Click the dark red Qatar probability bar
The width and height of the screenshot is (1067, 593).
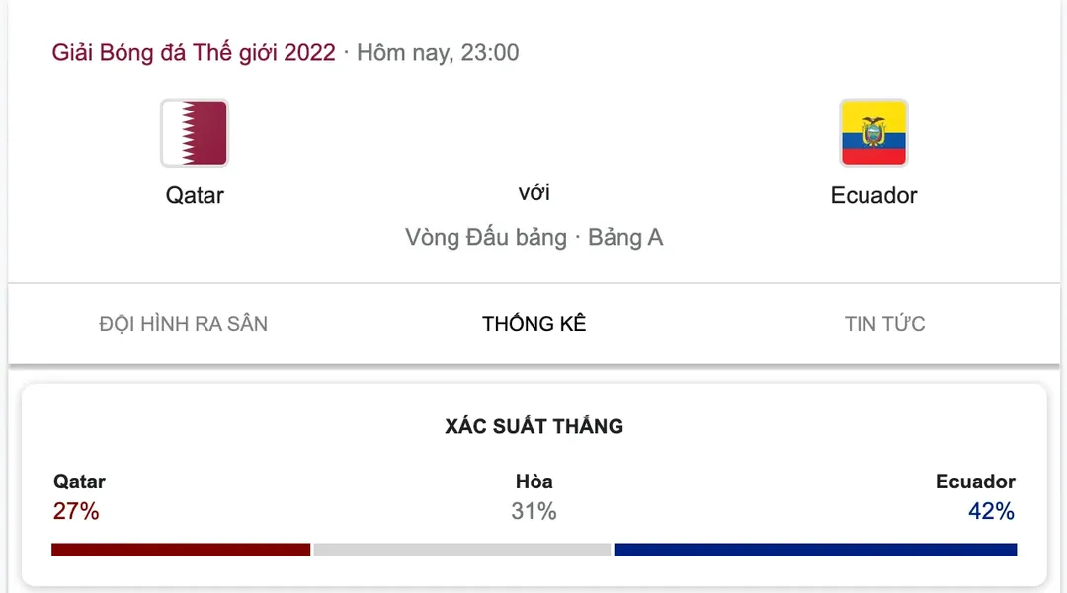[x=181, y=550]
